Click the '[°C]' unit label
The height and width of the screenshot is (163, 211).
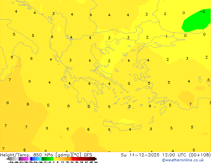coord(77,155)
